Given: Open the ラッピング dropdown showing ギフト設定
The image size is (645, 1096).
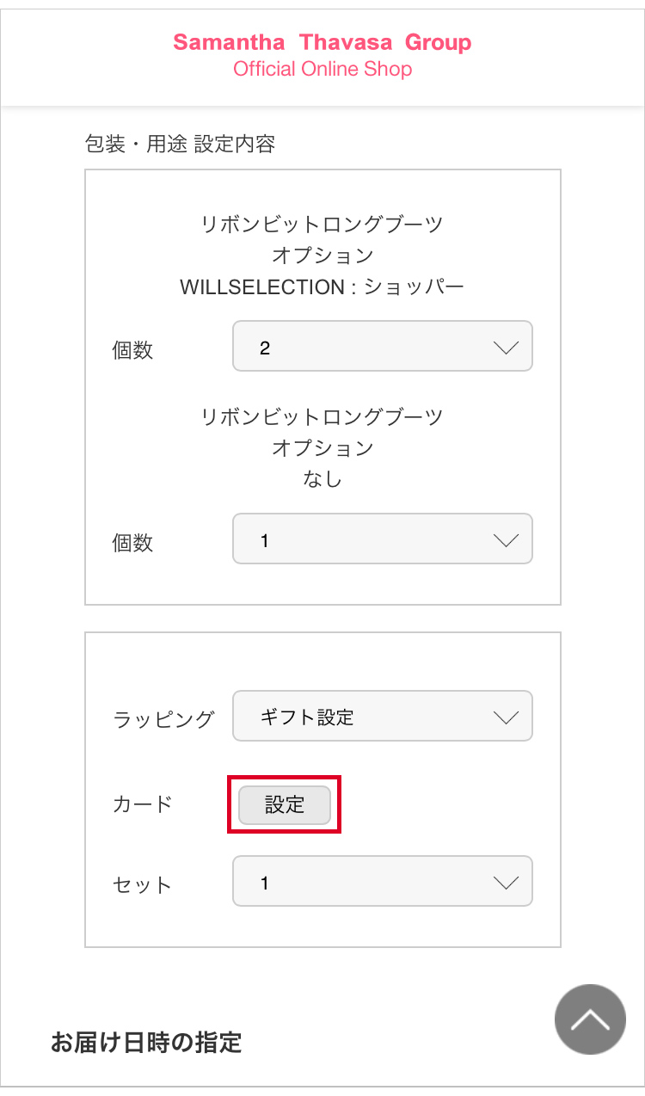Looking at the screenshot, I should click(370, 717).
